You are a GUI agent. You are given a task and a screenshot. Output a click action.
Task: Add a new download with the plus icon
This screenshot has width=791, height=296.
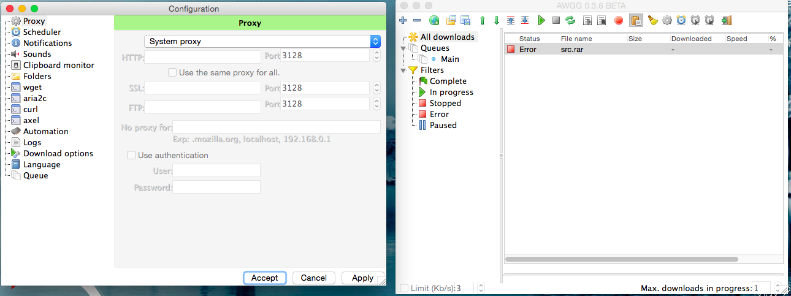click(x=403, y=20)
